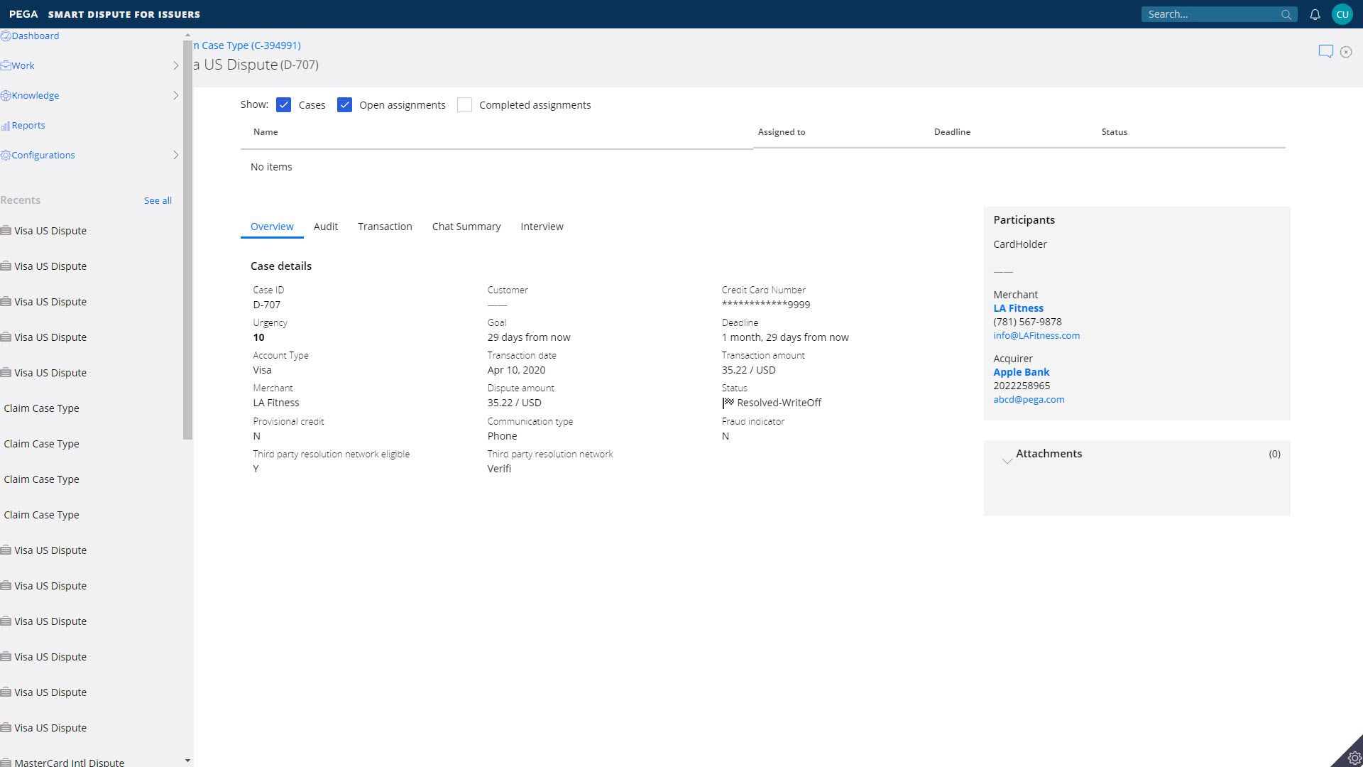Viewport: 1363px width, 767px height.
Task: Uncheck the Open assignments checkbox
Action: coord(344,105)
